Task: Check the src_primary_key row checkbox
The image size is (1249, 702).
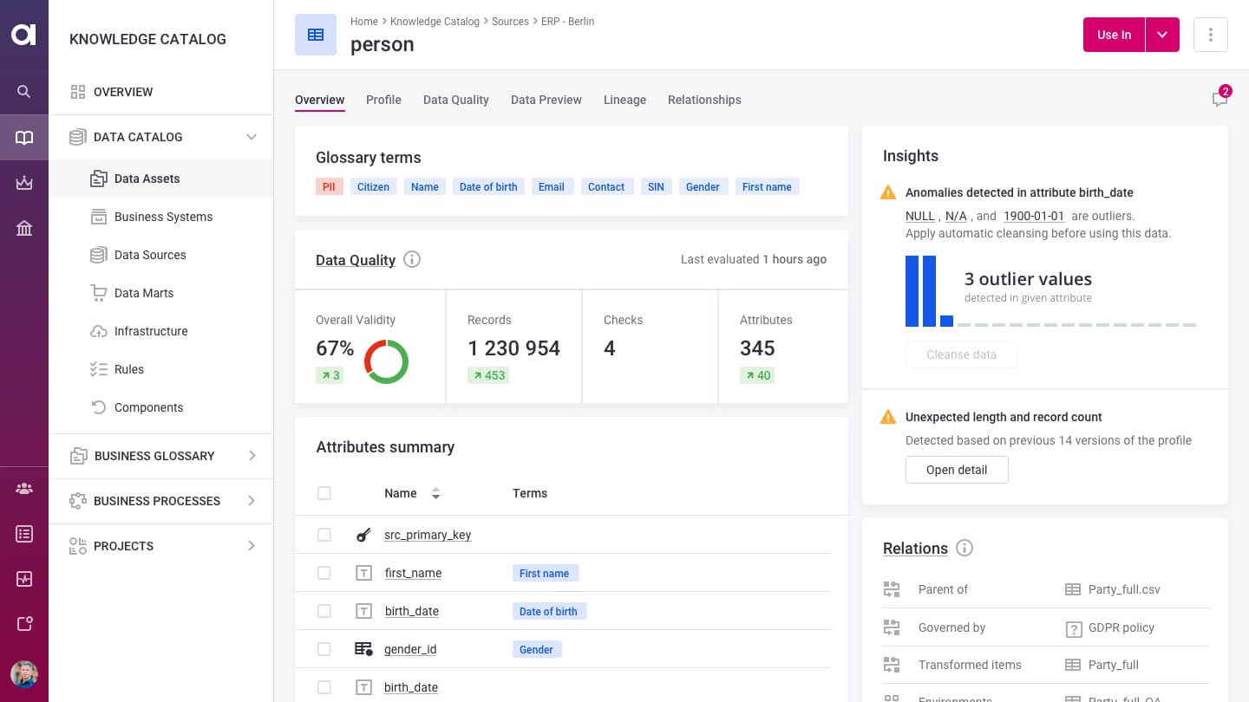Action: (x=324, y=535)
